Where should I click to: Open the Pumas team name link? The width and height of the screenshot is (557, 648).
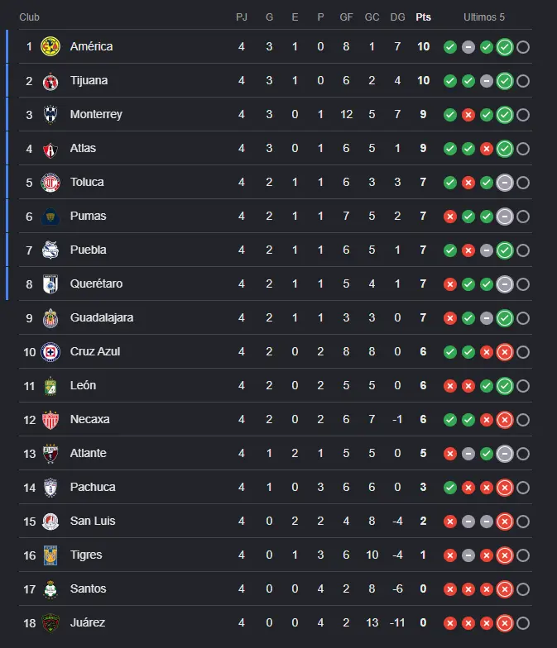[x=88, y=216]
